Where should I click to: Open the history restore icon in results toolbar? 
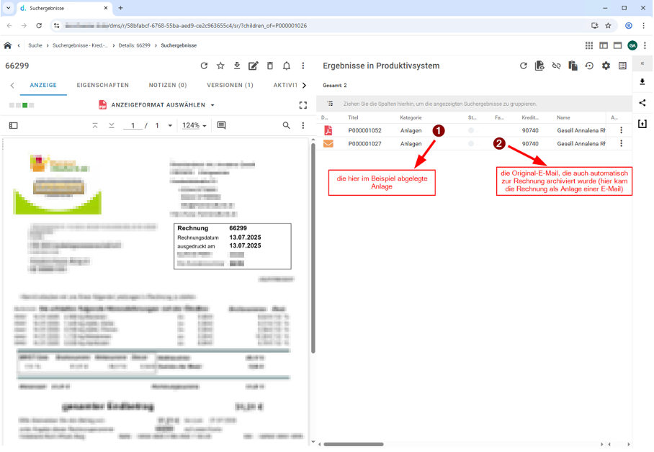pos(589,65)
